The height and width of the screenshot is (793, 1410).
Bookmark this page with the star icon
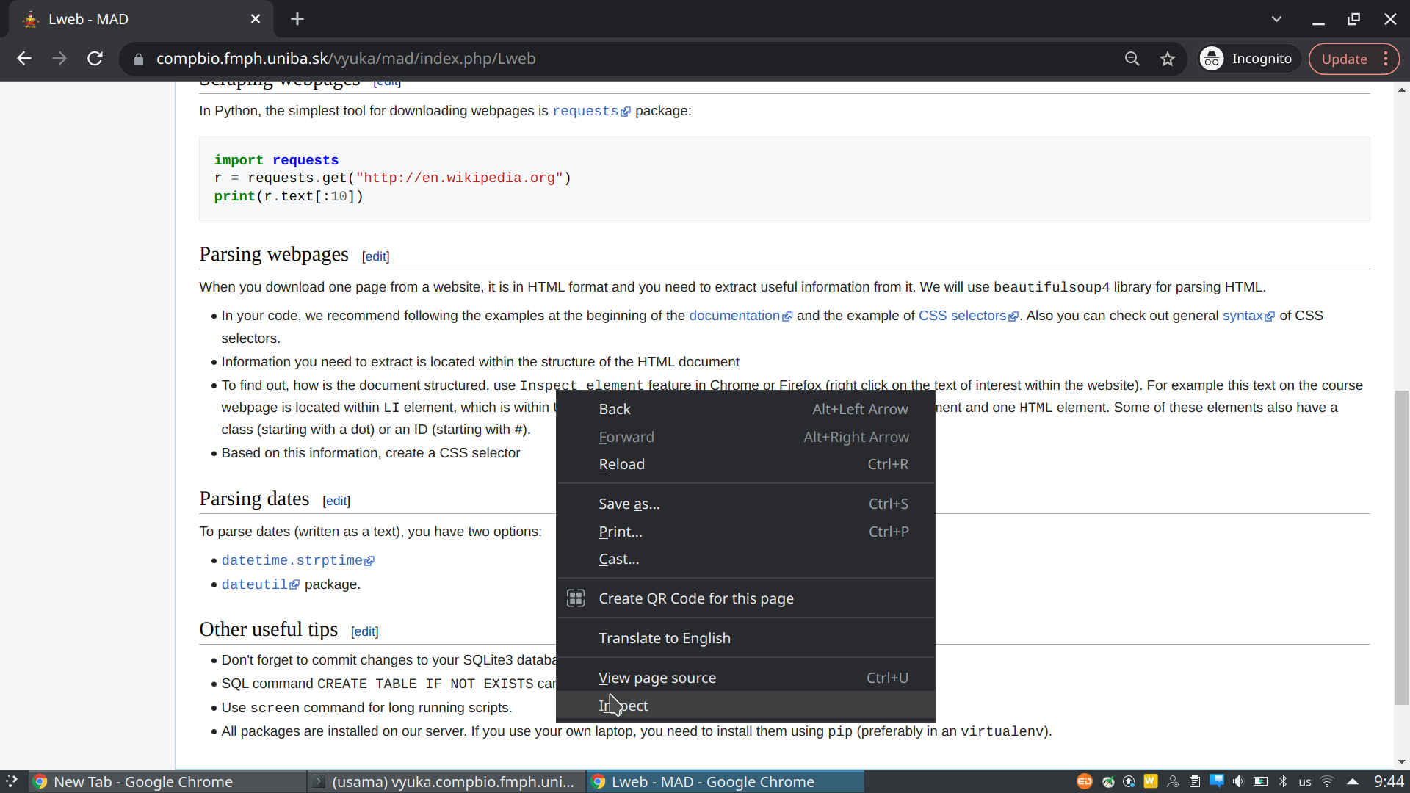(x=1167, y=59)
